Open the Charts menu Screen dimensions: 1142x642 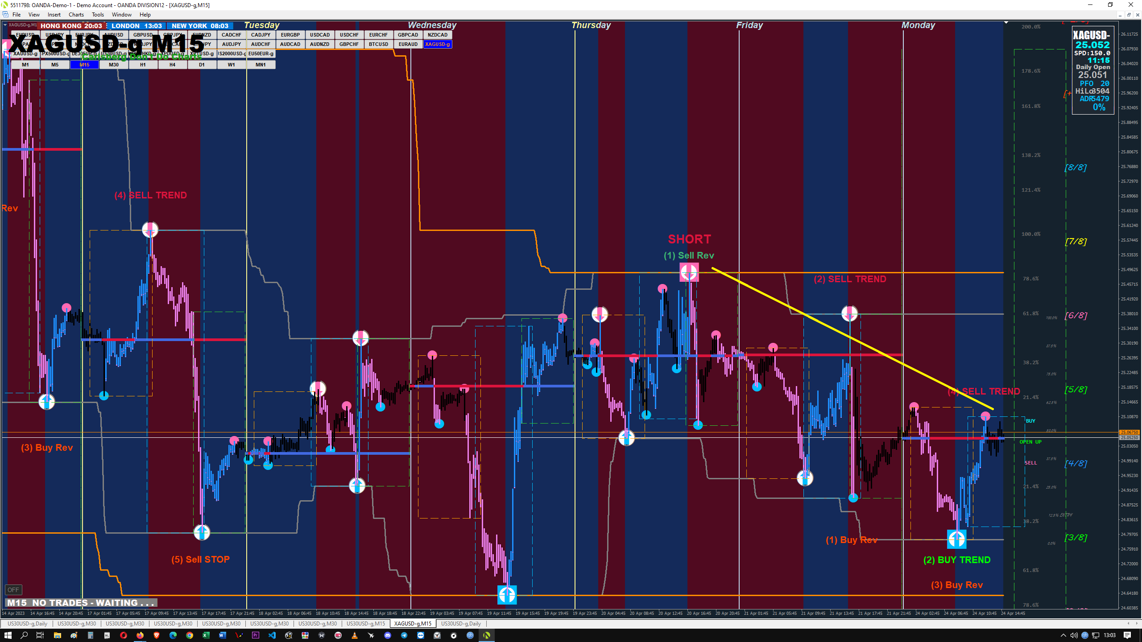click(x=76, y=15)
